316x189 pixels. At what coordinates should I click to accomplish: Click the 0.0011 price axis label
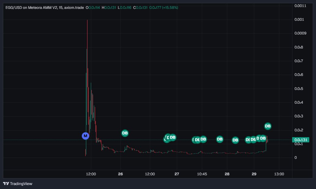tap(300, 5)
